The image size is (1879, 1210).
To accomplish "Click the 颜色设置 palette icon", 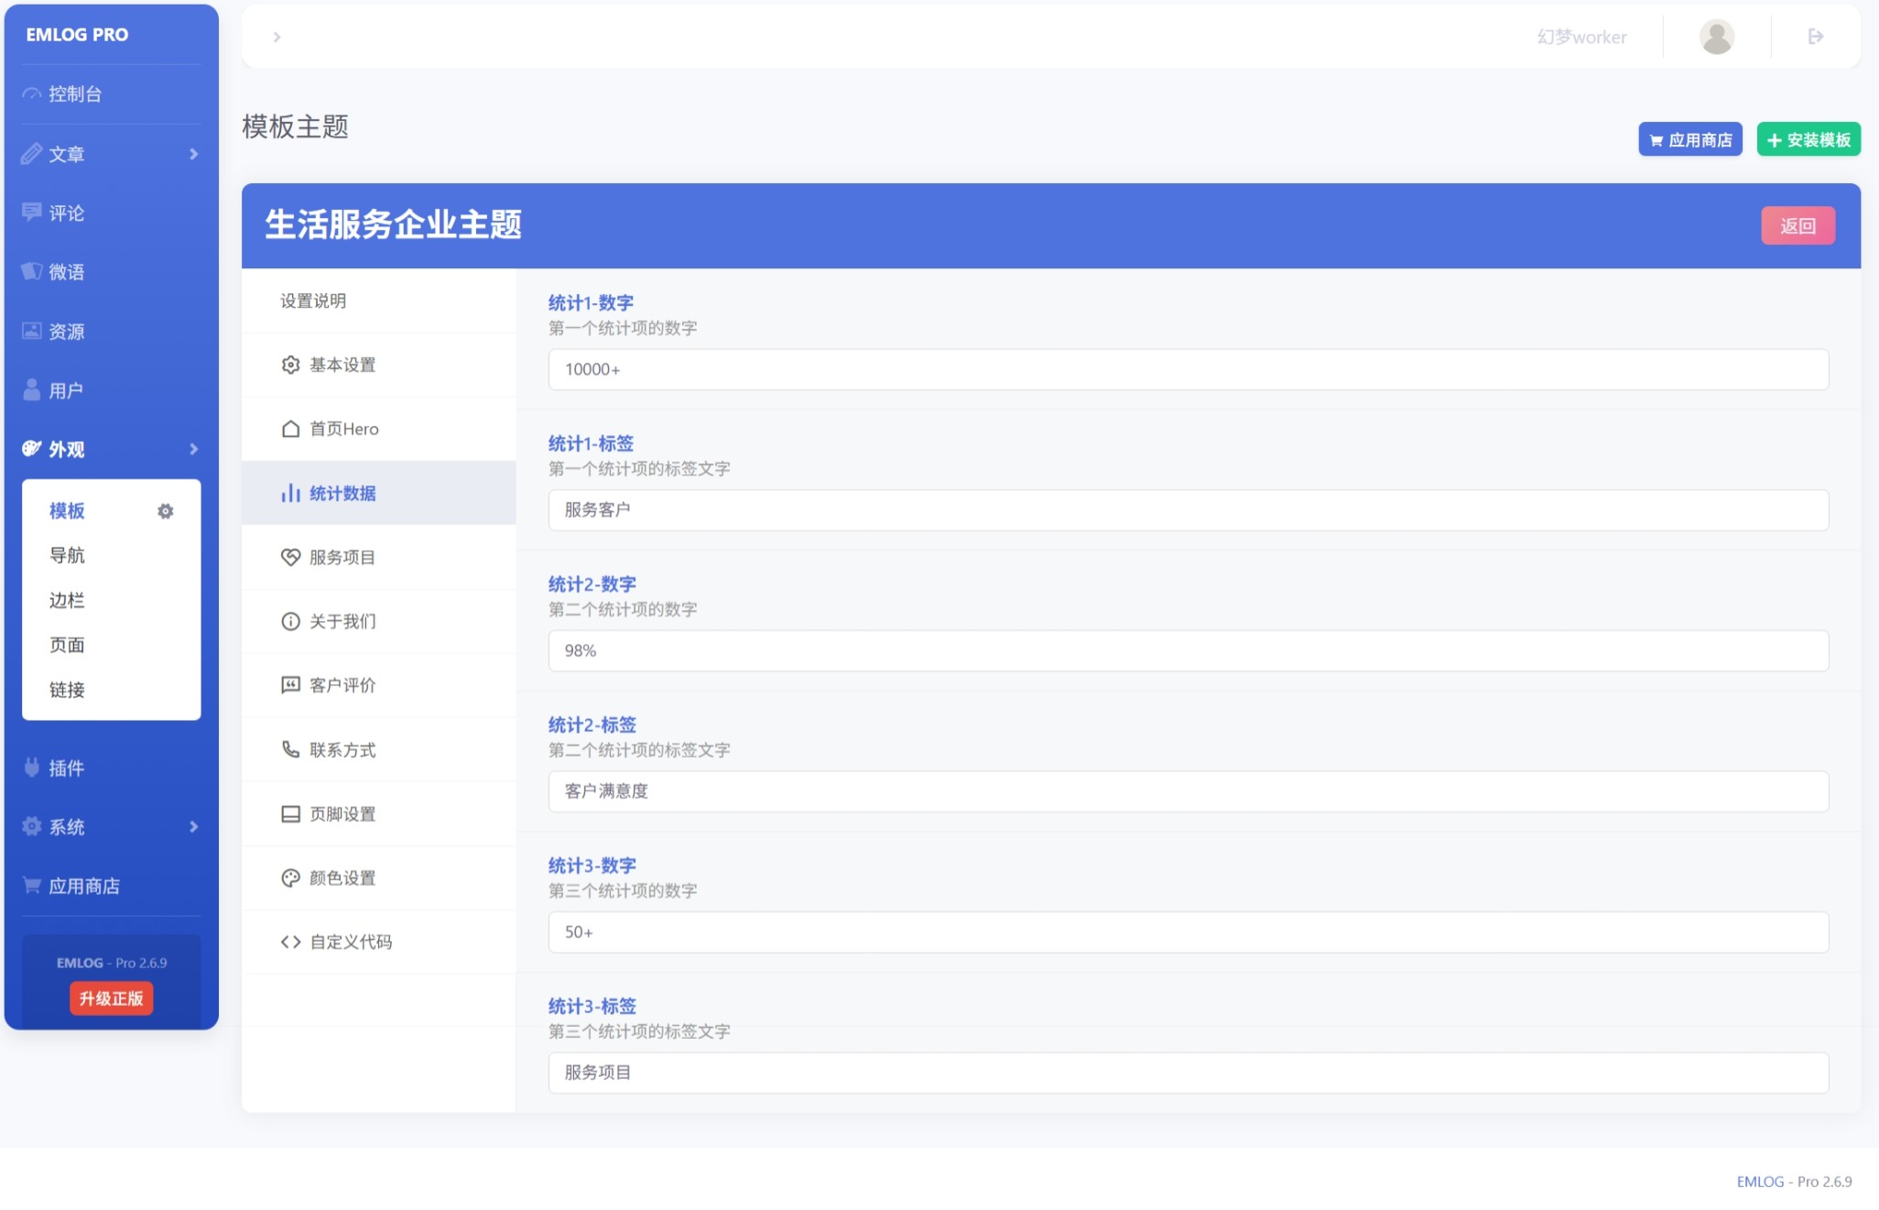I will pos(290,878).
